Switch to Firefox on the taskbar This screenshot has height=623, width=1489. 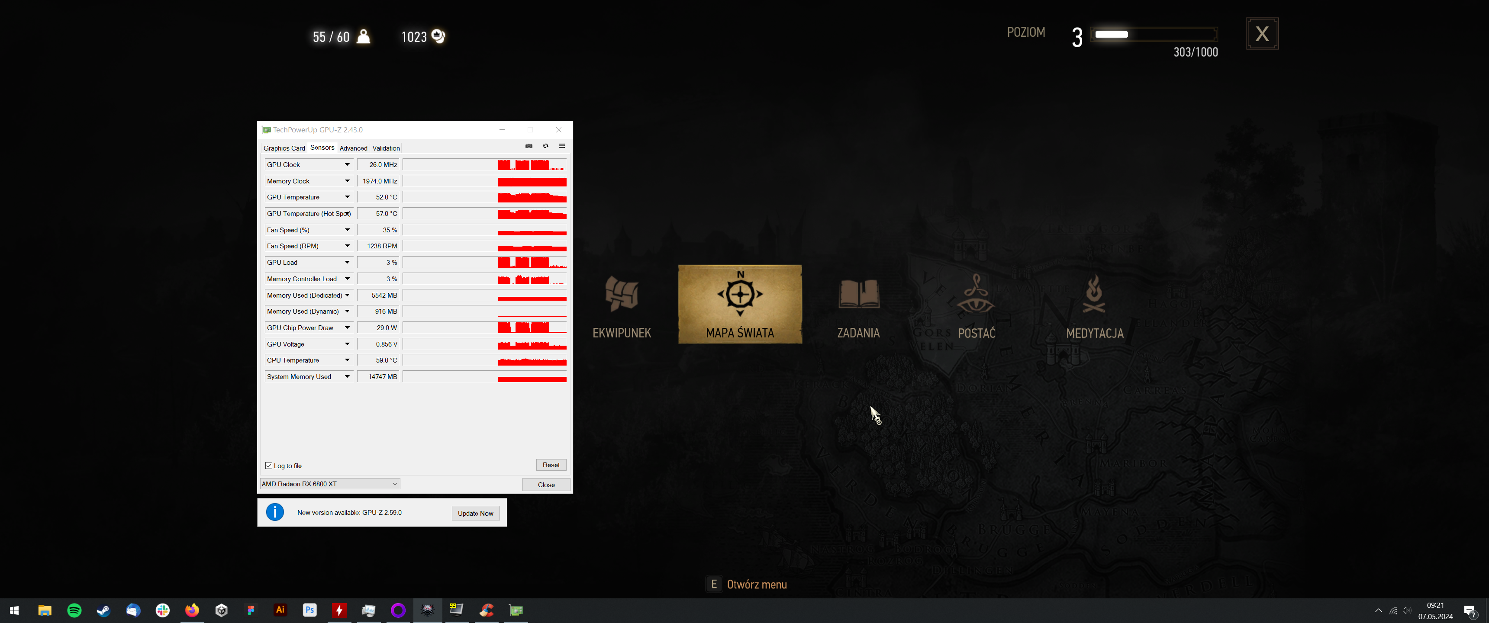192,610
